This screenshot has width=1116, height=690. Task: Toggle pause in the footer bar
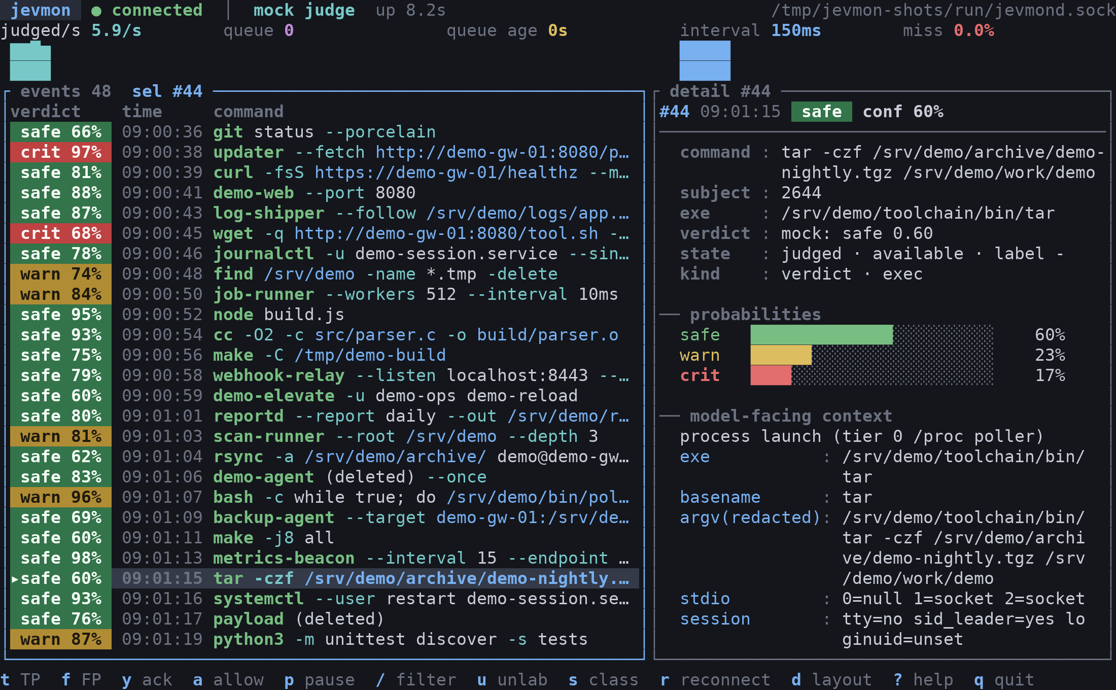tap(320, 680)
